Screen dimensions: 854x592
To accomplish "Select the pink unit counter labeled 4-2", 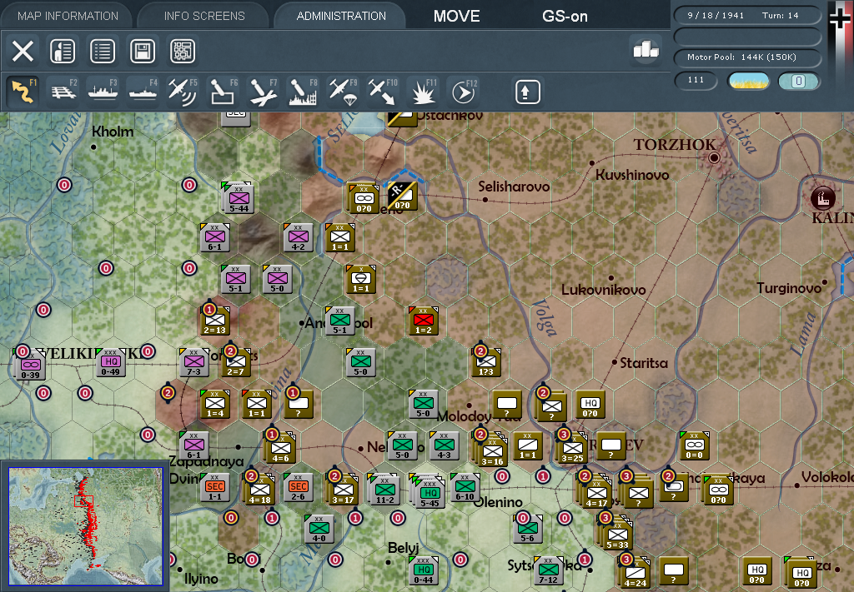I will (x=298, y=237).
